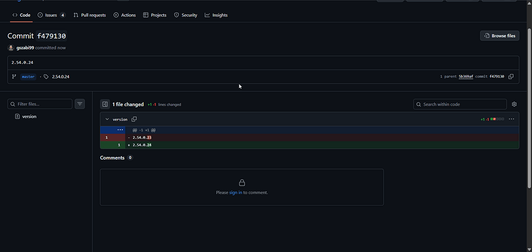Click the Browse files button
532x252 pixels.
tap(500, 36)
